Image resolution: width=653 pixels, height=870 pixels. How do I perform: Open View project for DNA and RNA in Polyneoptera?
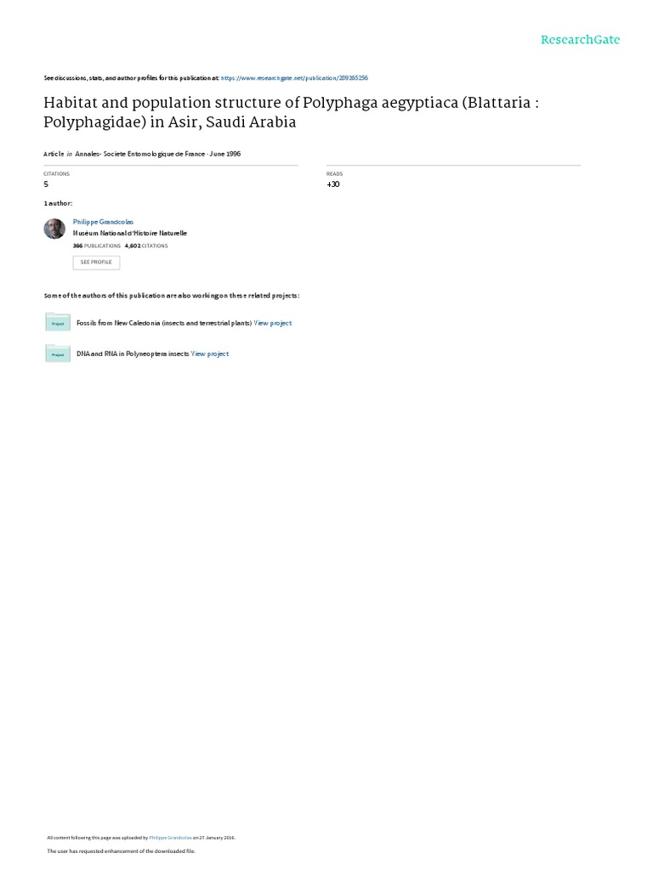(210, 353)
